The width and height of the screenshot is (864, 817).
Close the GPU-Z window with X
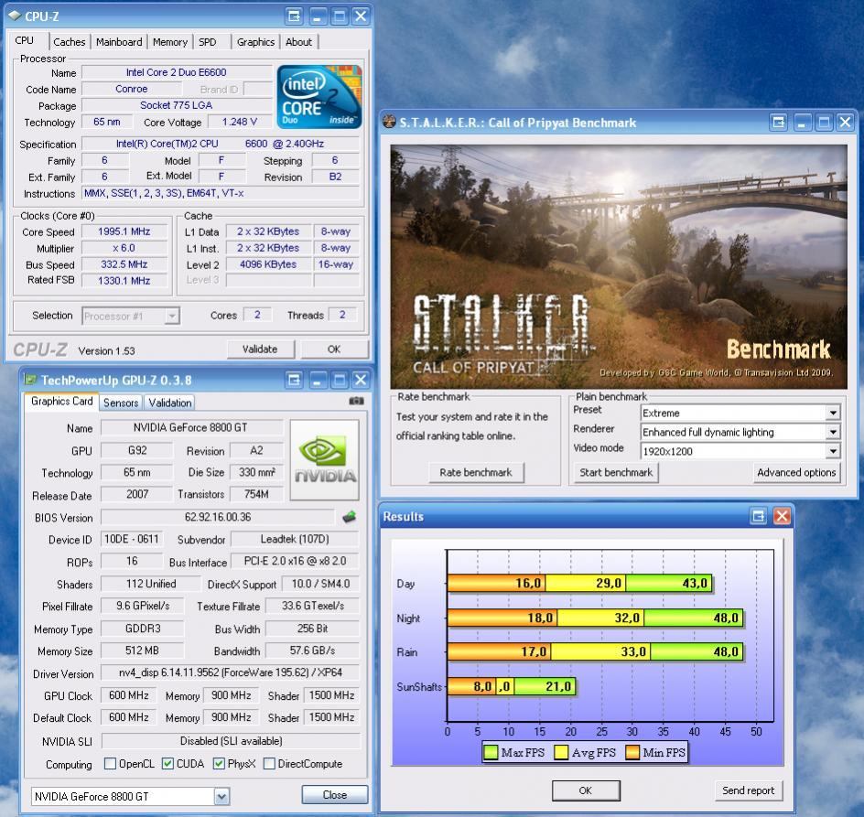point(361,380)
